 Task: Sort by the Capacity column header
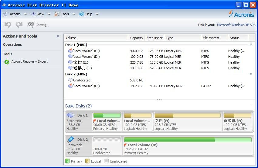[x=136, y=38]
